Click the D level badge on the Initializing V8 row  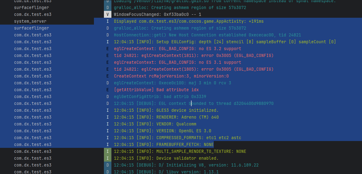click(107, 165)
